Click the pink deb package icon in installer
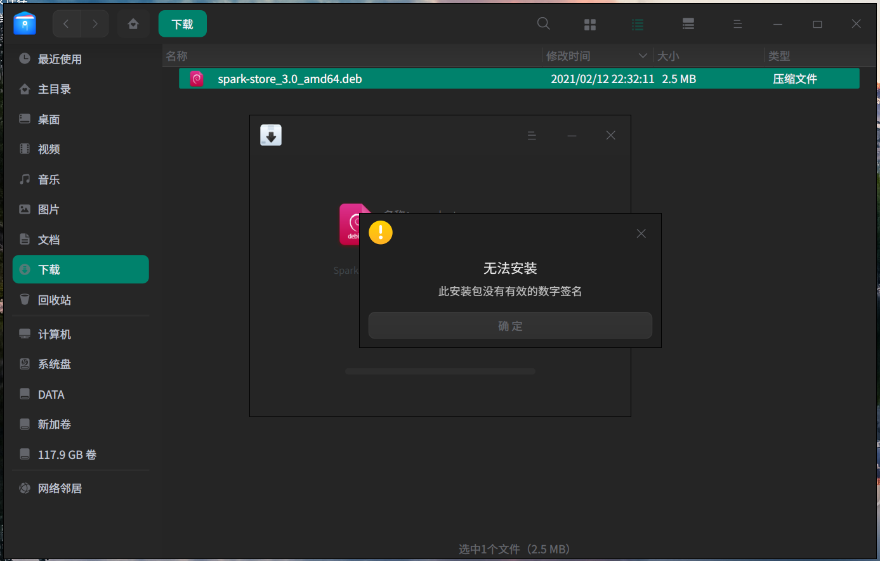This screenshot has height=561, width=880. (350, 224)
